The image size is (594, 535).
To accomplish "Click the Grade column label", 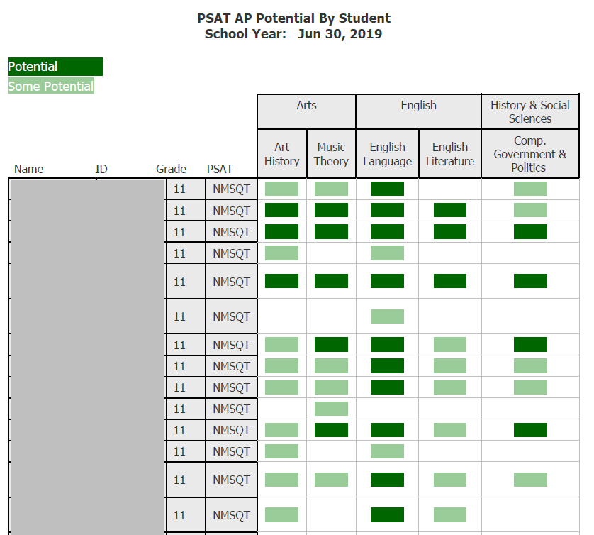I will pyautogui.click(x=172, y=169).
